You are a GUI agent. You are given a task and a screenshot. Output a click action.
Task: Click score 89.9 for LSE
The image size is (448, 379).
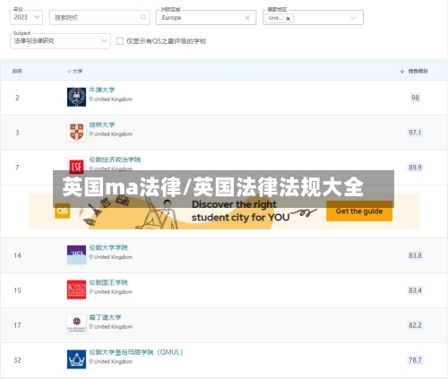[x=415, y=168]
